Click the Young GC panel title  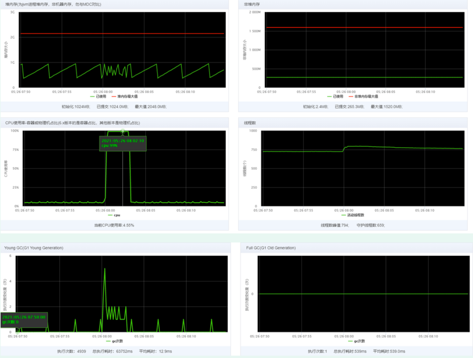click(33, 248)
